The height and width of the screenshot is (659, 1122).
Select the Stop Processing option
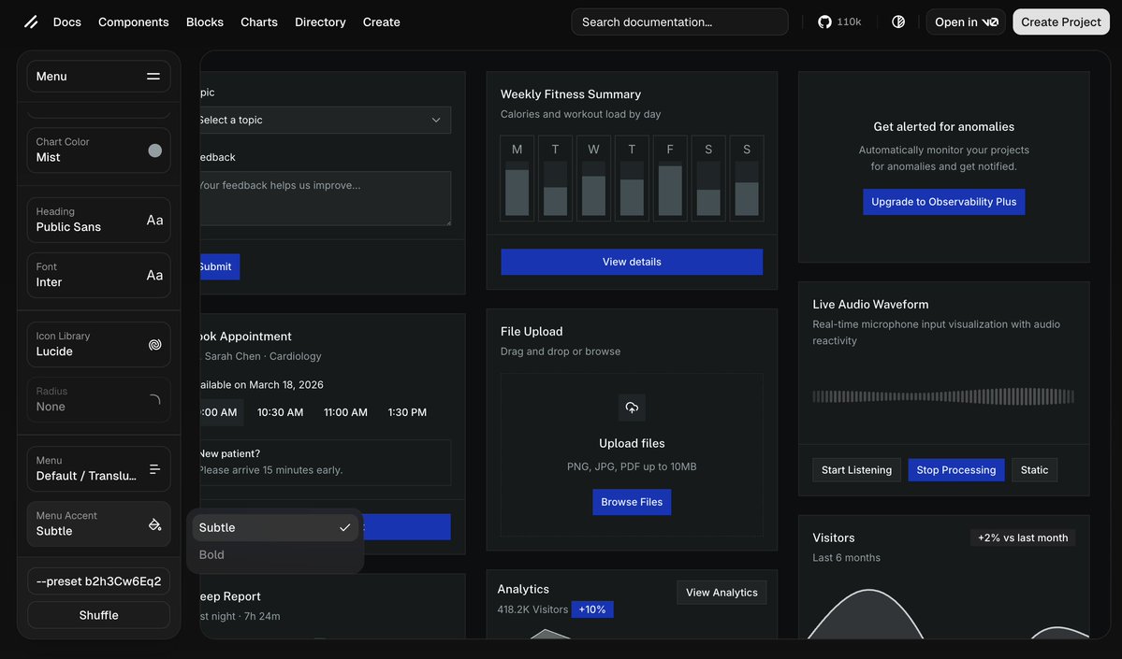[x=956, y=469]
